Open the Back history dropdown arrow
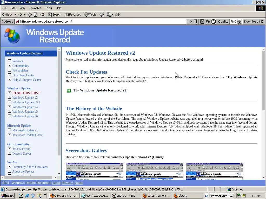266x199 pixels. (x=15, y=15)
